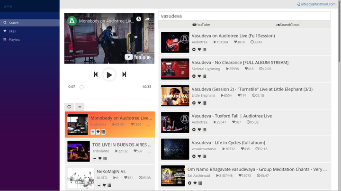Add Vasudeva No Clearance to playlist
The image size is (341, 191).
click(205, 76)
